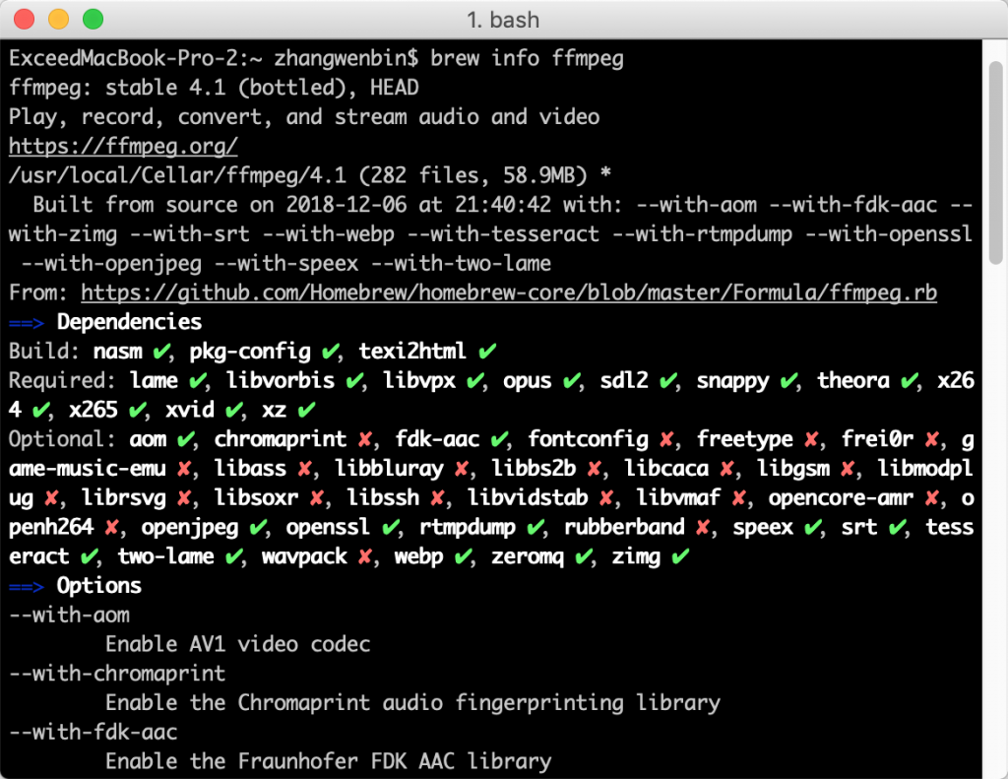Click the red X after libsoxr

(x=317, y=498)
